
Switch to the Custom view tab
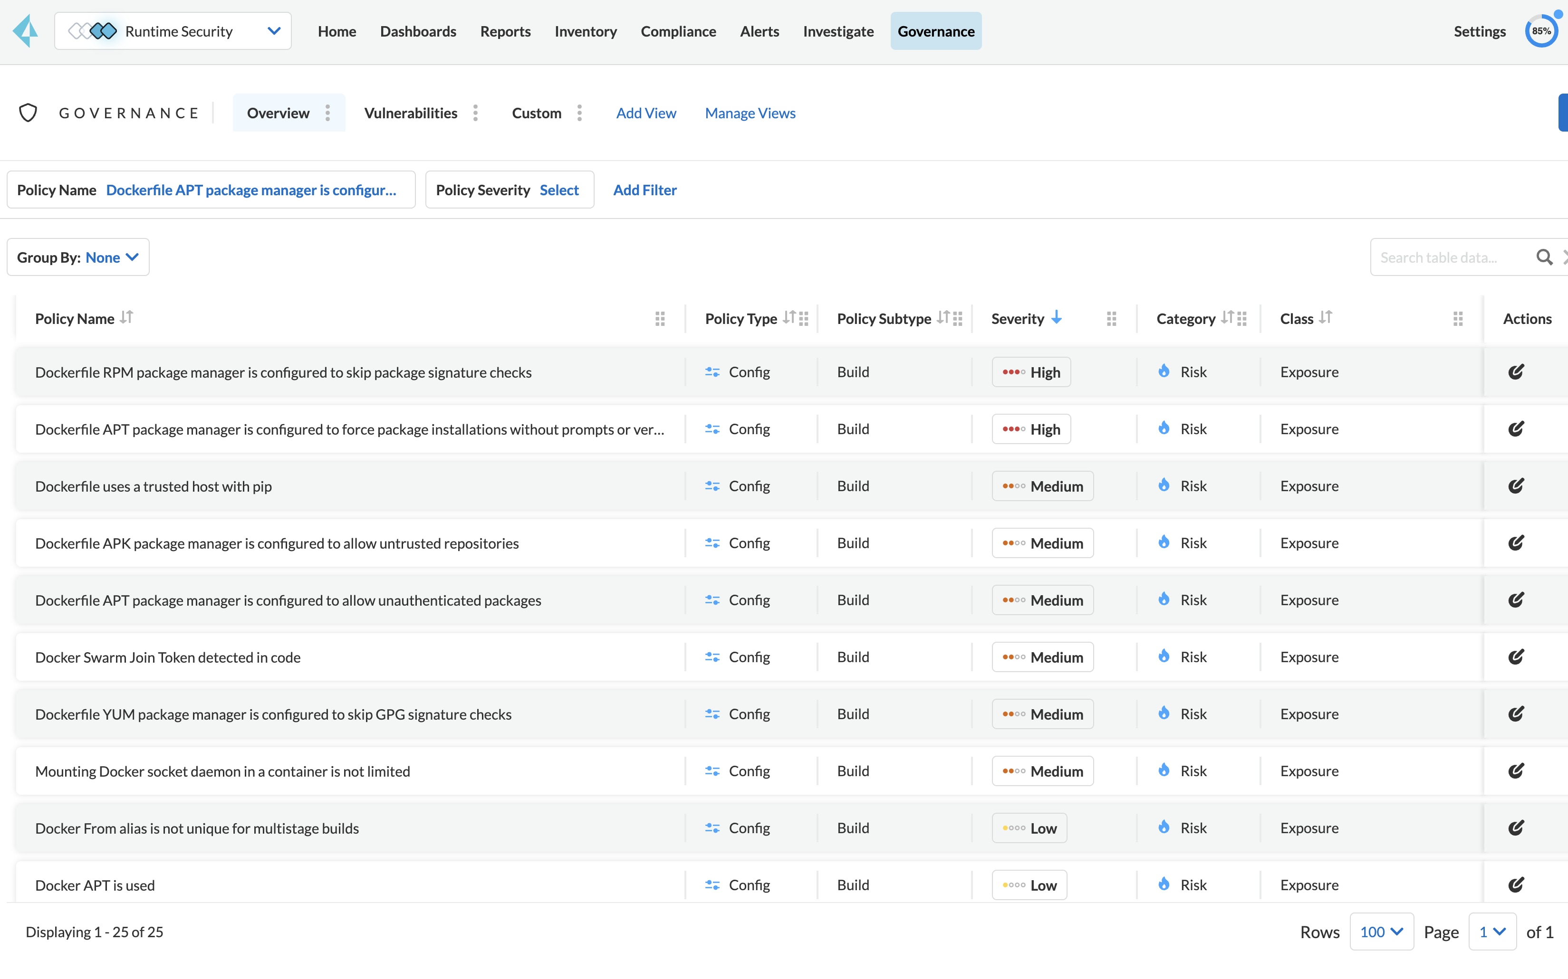tap(536, 113)
